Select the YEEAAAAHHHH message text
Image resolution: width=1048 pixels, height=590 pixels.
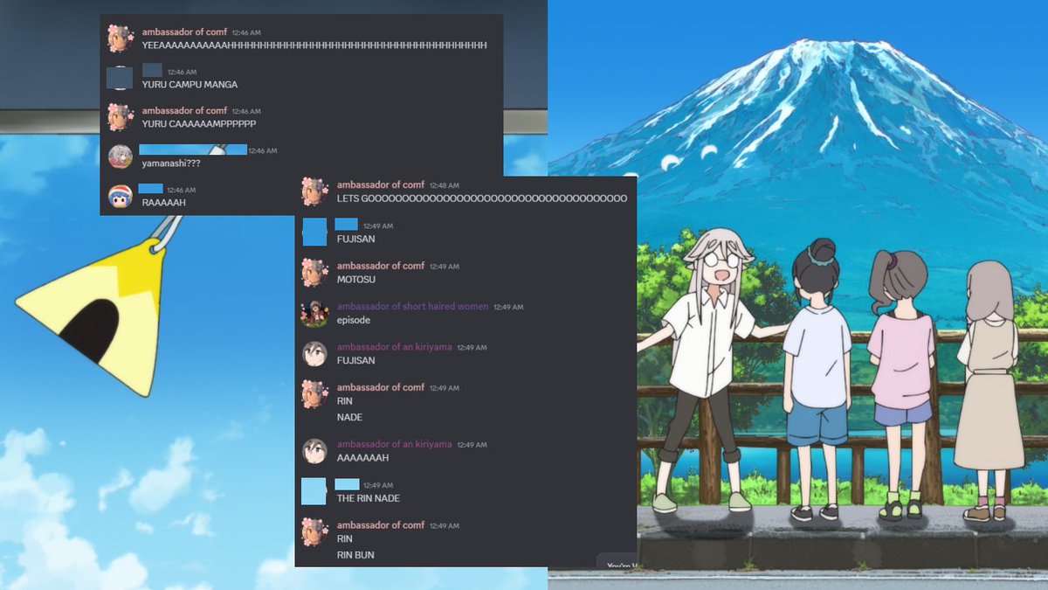pos(314,45)
